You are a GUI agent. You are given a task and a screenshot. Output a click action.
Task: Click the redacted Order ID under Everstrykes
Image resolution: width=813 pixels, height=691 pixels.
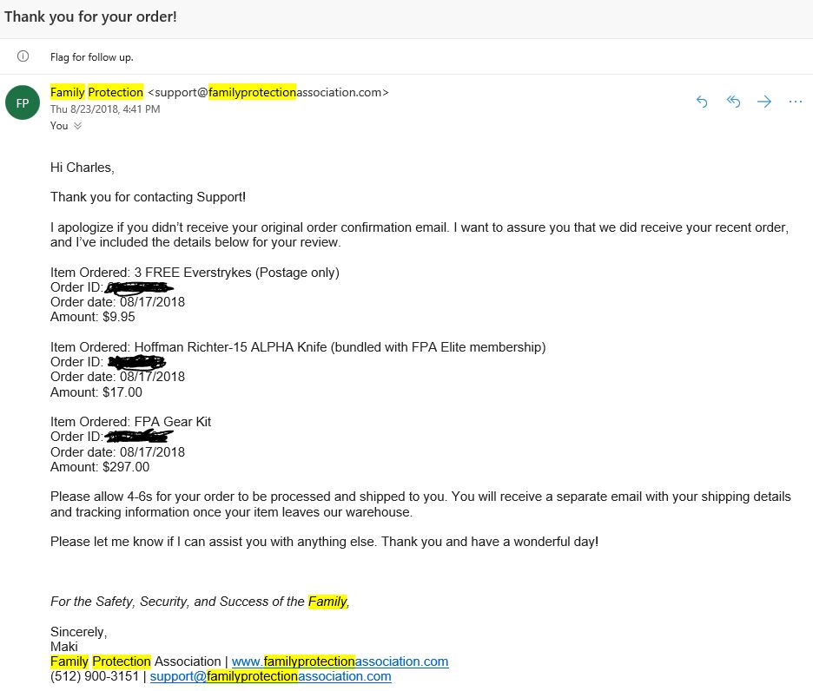click(x=139, y=287)
